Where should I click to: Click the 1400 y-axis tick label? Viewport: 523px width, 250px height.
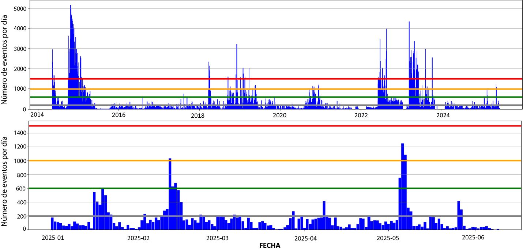(x=19, y=133)
